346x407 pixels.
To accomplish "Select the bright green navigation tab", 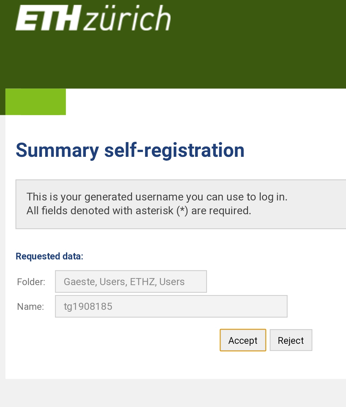I will tap(36, 102).
